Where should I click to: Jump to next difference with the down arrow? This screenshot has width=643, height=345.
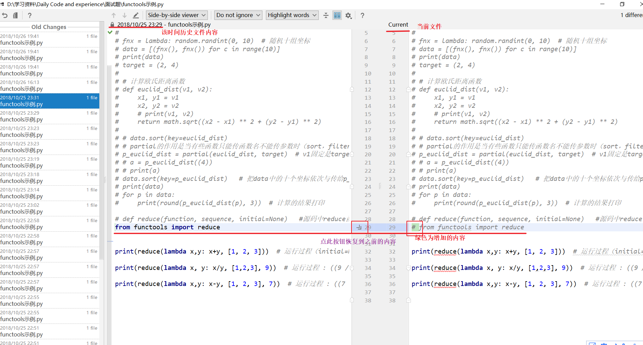coord(125,15)
